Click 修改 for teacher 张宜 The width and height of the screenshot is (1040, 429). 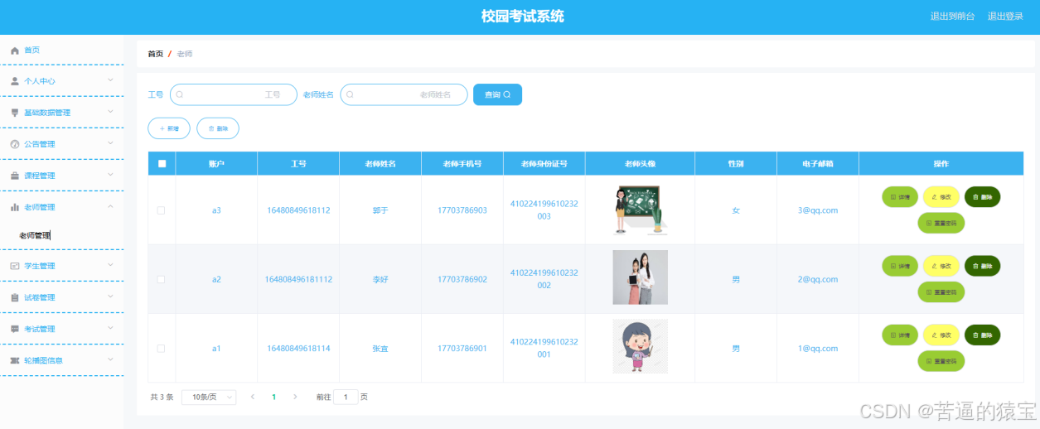[x=941, y=335]
